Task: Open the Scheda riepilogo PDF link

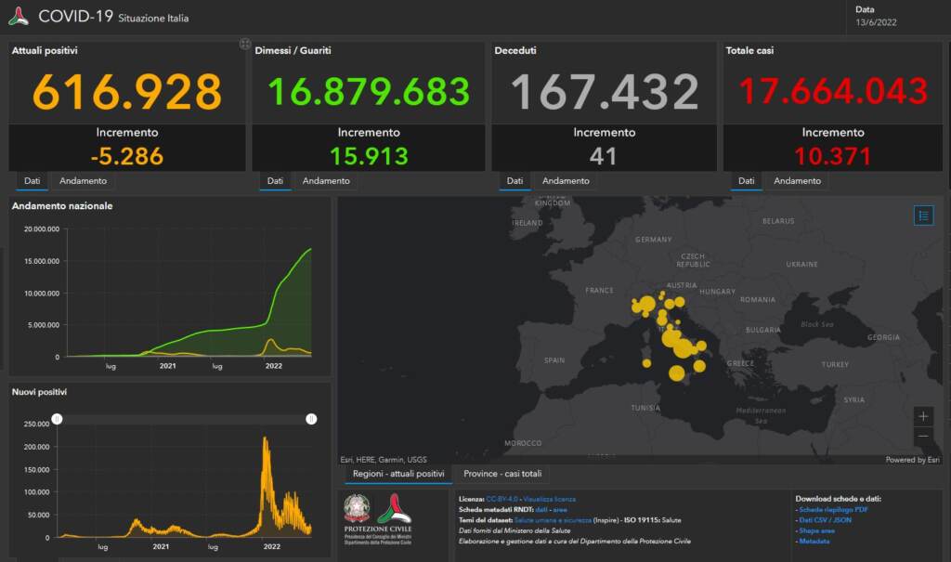Action: click(830, 510)
